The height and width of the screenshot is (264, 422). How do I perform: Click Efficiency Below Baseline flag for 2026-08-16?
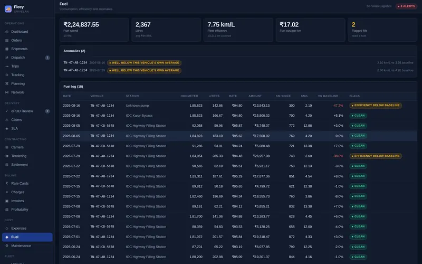click(x=376, y=105)
